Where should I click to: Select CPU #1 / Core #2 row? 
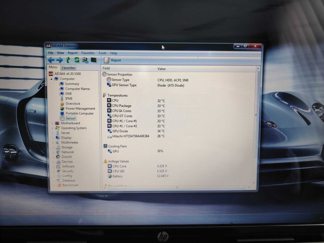coord(136,126)
